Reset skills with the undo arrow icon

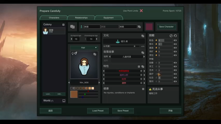pyautogui.click(x=175, y=36)
